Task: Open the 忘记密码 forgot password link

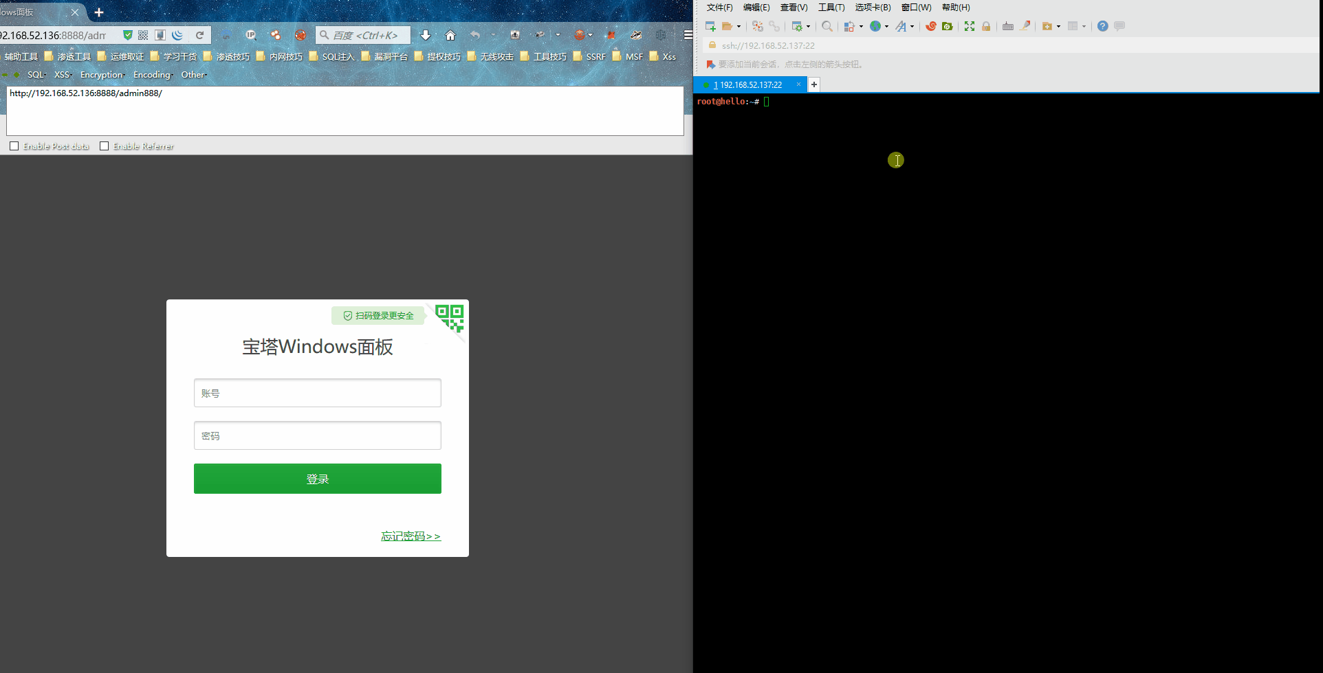Action: click(411, 536)
